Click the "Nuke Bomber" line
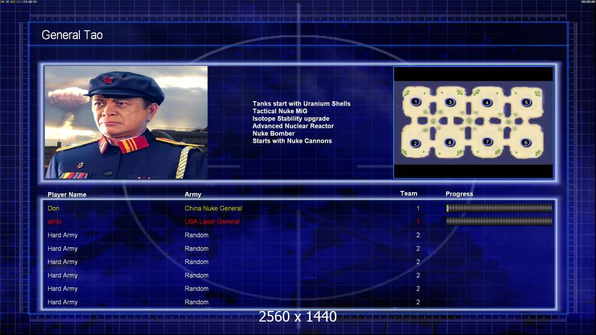The height and width of the screenshot is (335, 596). point(273,133)
